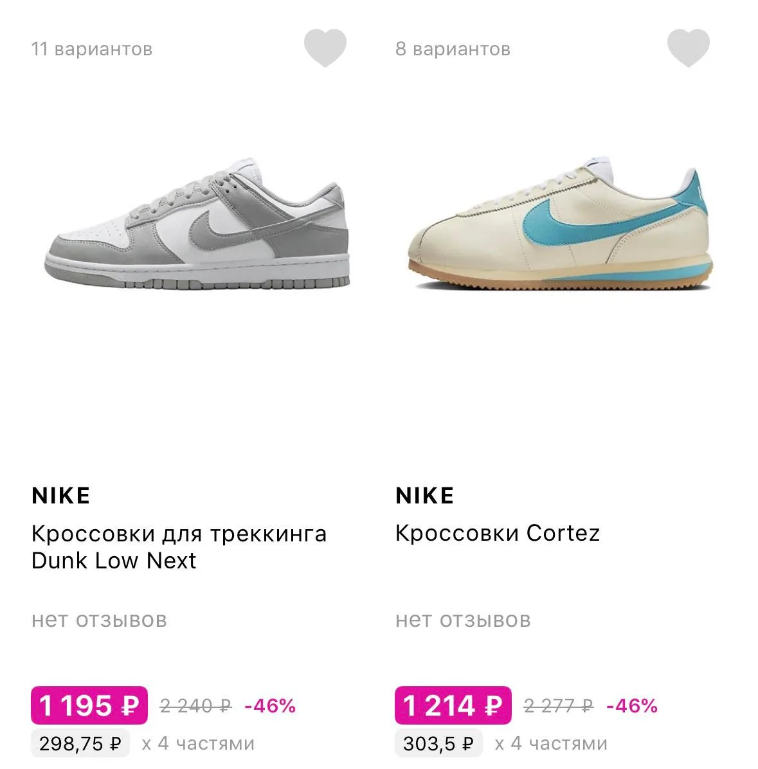The width and height of the screenshot is (758, 769).
Task: Open the 8 вариантов label
Action: 453,49
